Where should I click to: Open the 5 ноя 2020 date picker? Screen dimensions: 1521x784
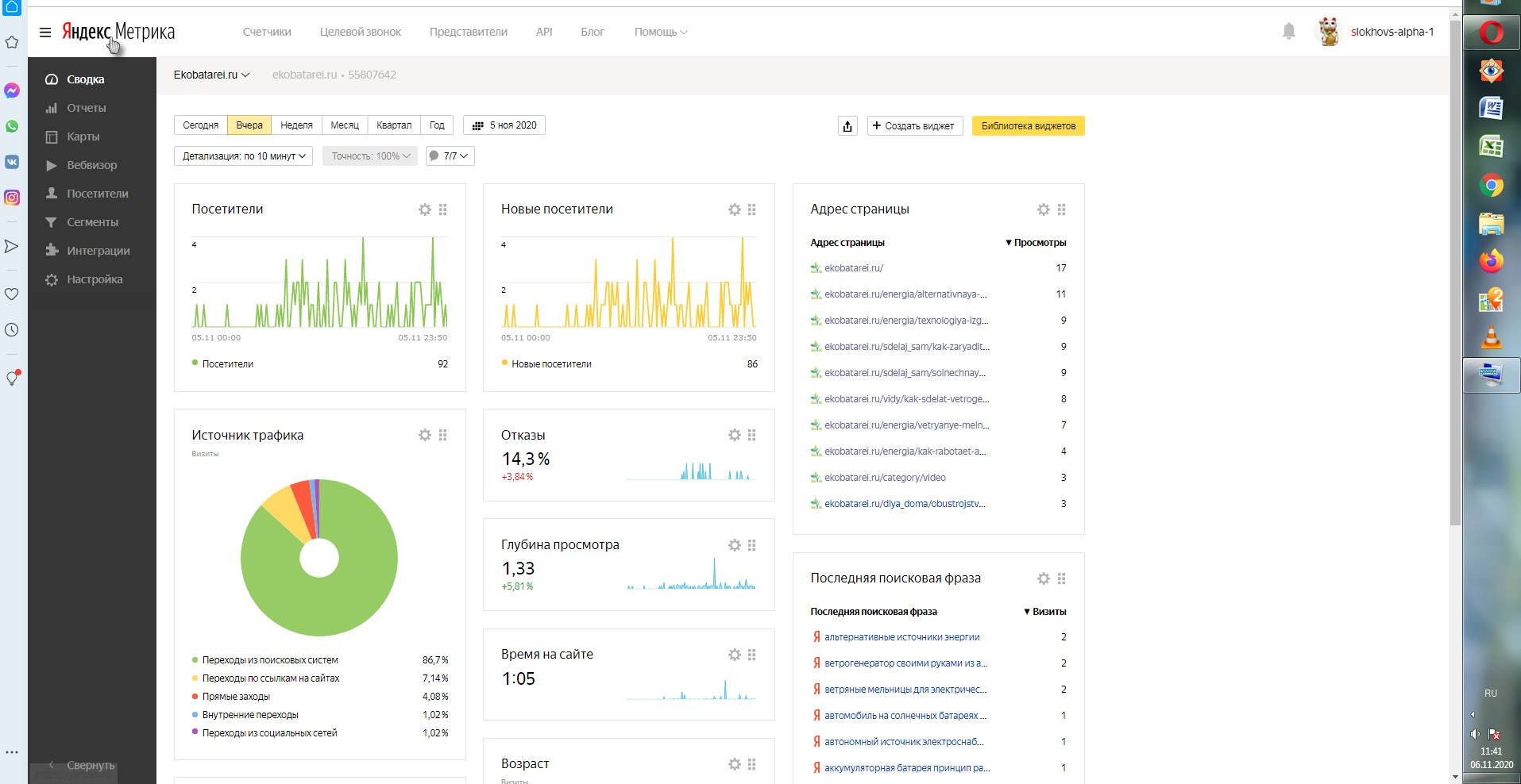504,125
